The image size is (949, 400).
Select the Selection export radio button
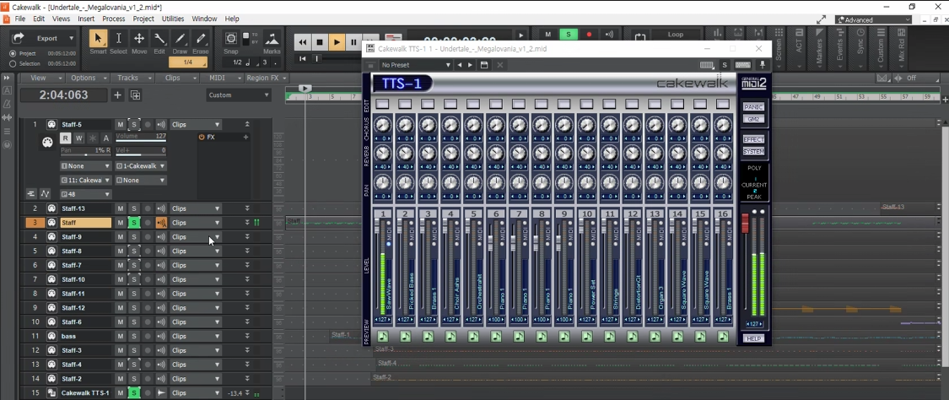tap(13, 63)
